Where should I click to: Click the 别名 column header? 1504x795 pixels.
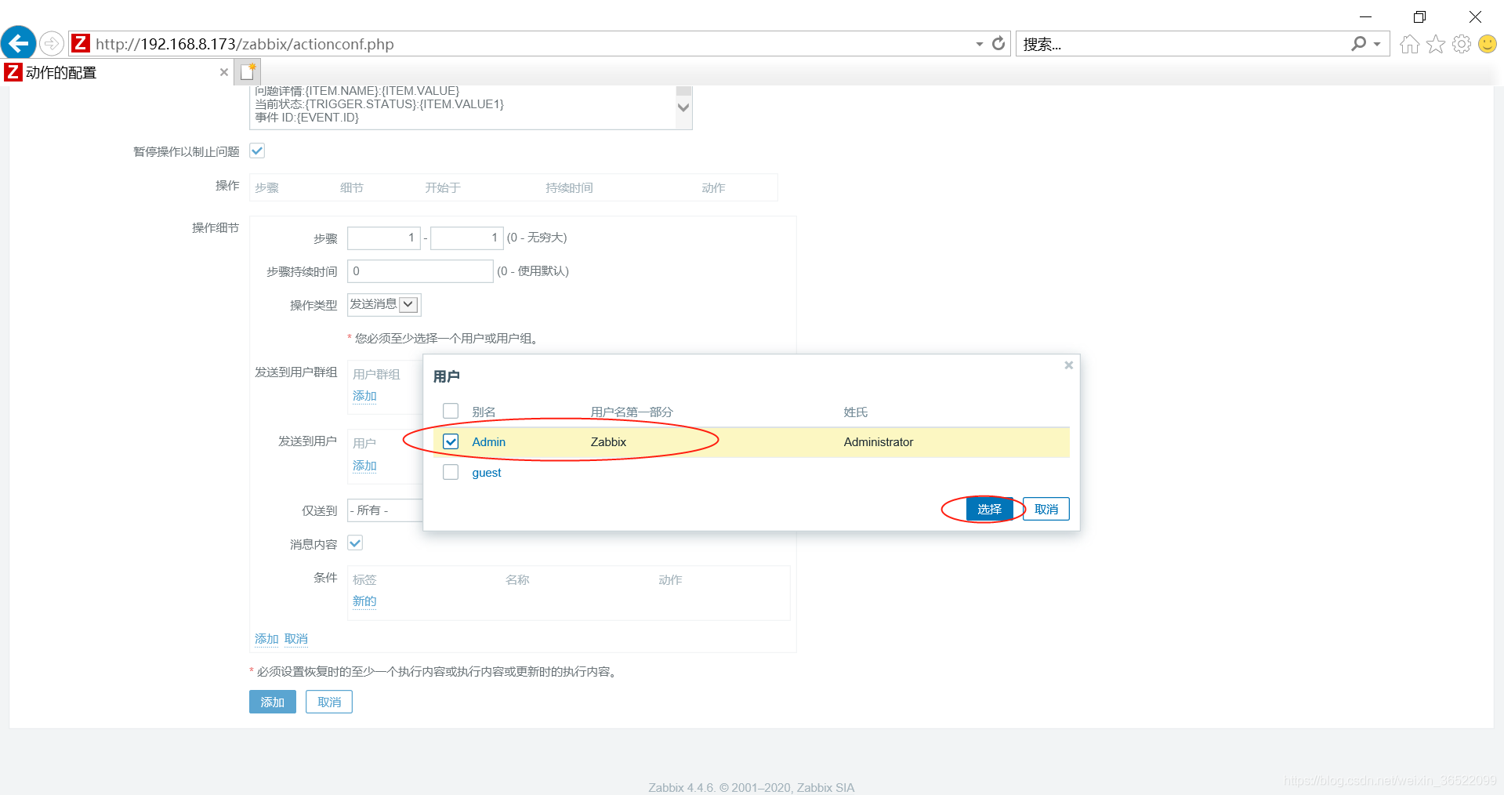484,412
